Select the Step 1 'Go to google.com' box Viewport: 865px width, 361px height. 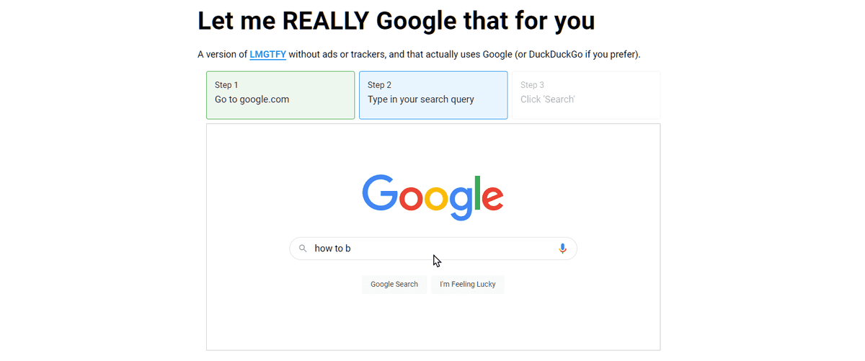click(280, 95)
